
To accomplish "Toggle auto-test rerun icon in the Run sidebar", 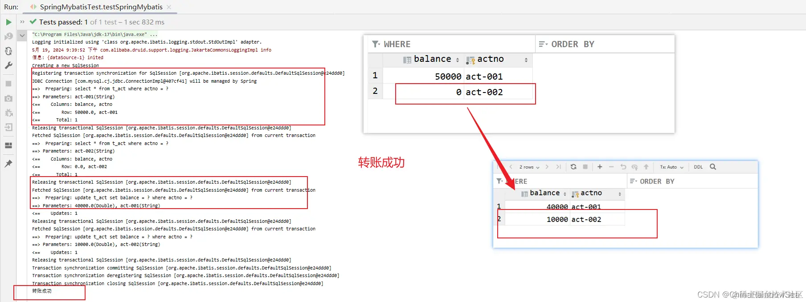I will pos(8,51).
